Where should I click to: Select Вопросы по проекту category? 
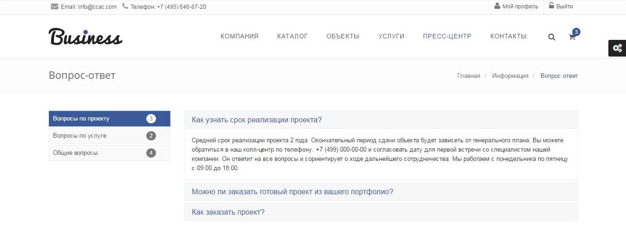[110, 119]
